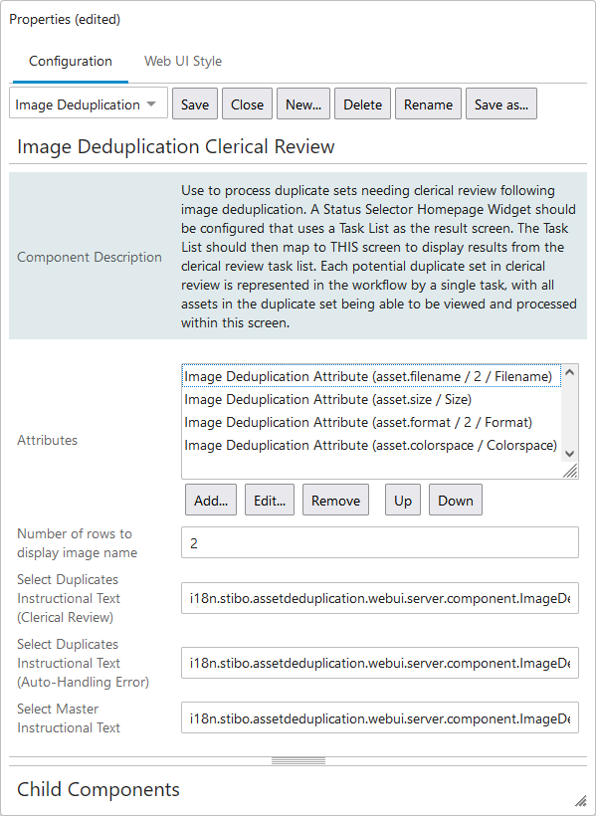
Task: Click the Save as... button
Action: pos(500,104)
